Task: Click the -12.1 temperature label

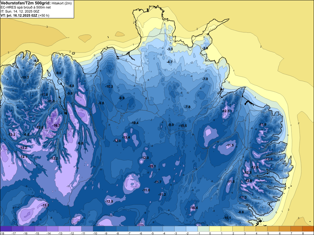Action: pyautogui.click(x=24, y=157)
